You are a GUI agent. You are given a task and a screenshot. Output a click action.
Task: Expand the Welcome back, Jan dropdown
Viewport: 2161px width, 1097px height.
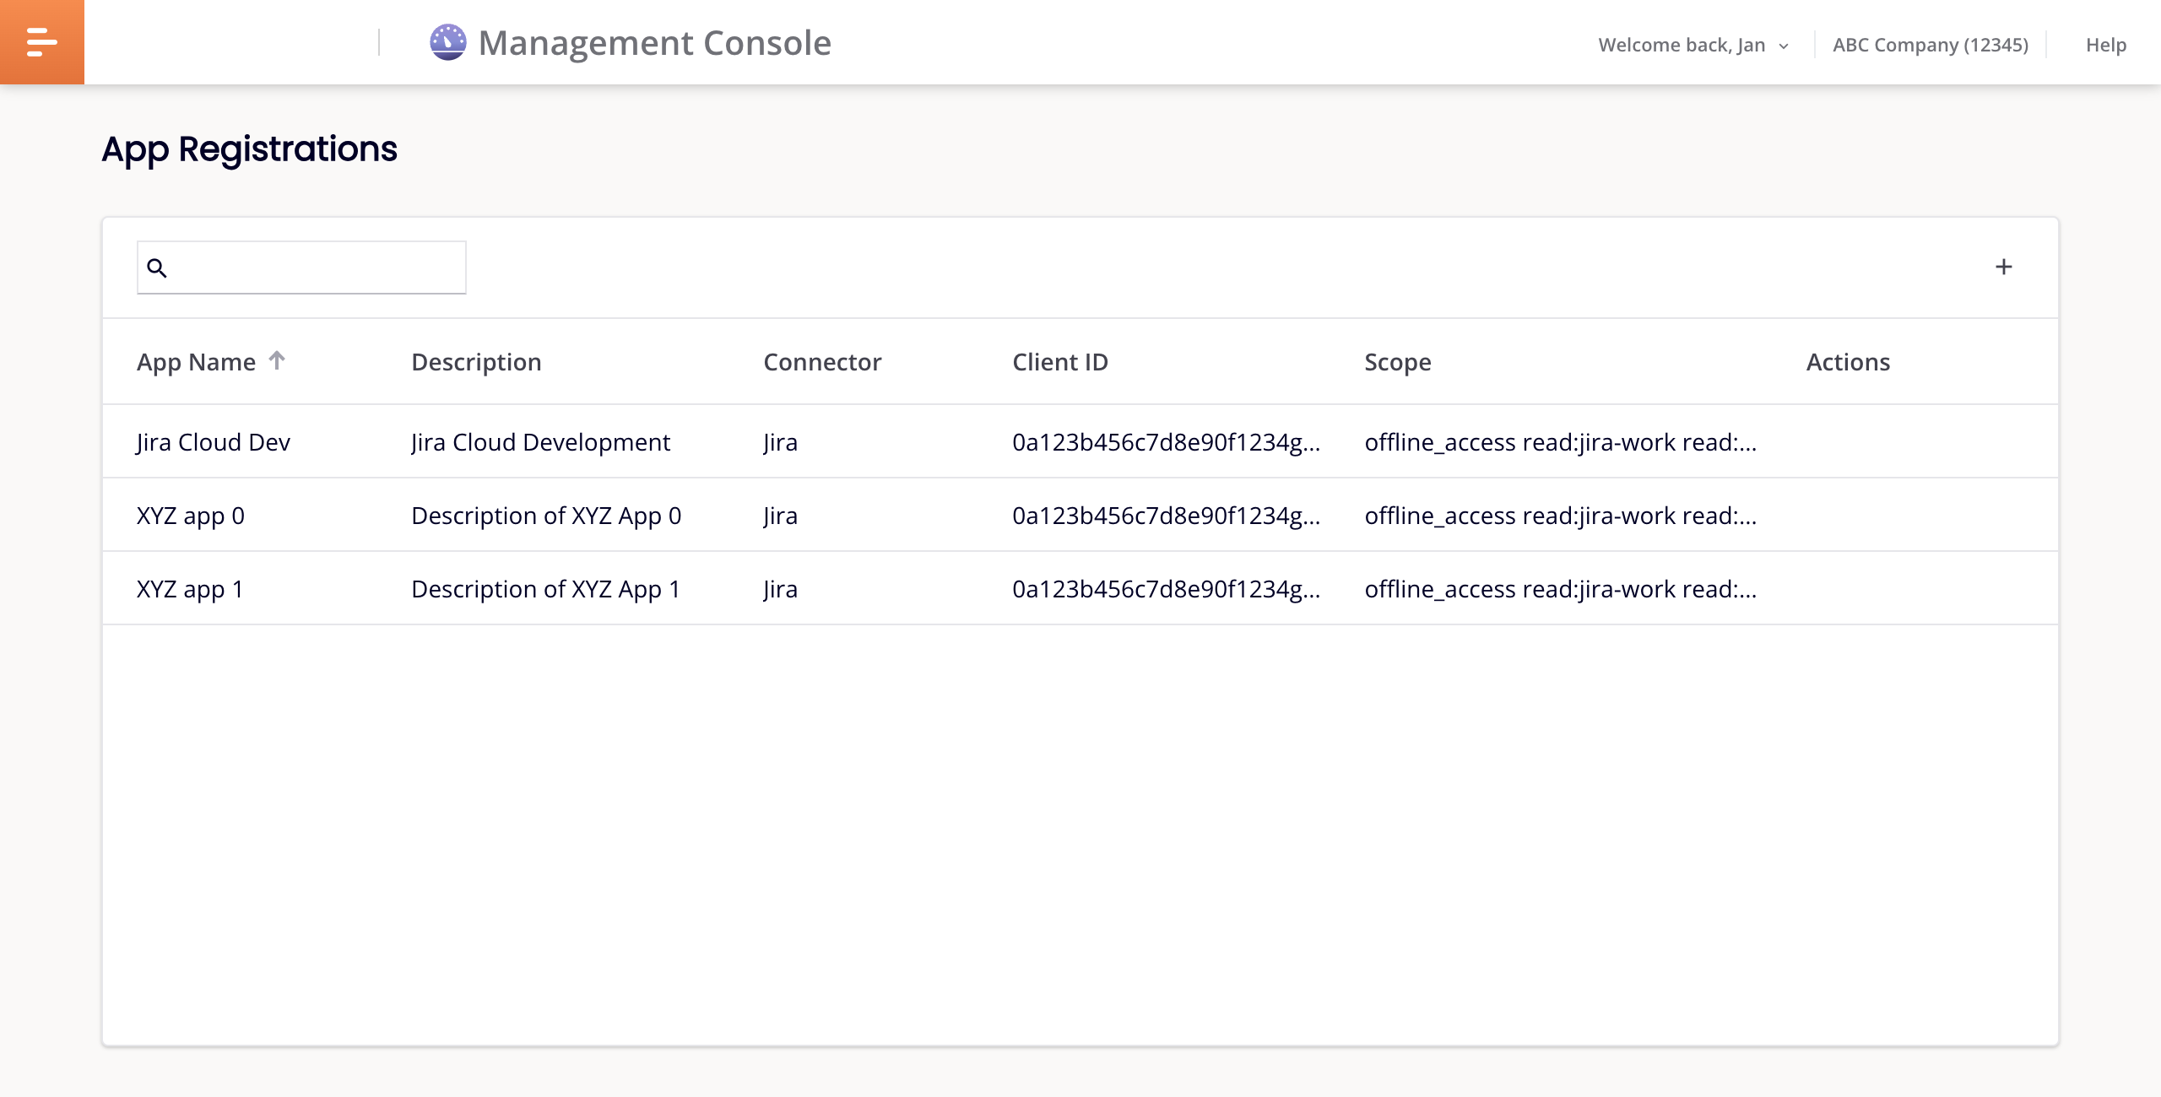(x=1693, y=45)
